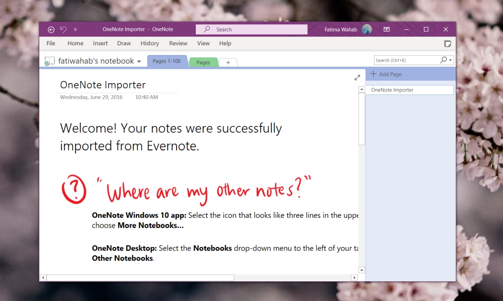Image resolution: width=503 pixels, height=301 pixels.
Task: Click inside the Search Ctrl+E input field
Action: click(402, 60)
